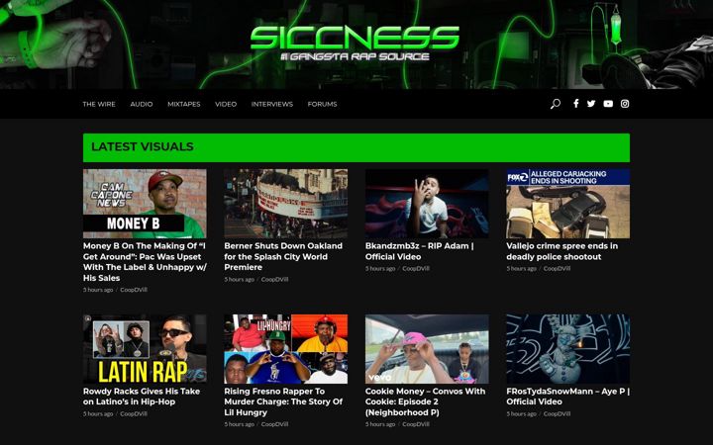Open the YouTube channel icon
The width and height of the screenshot is (713, 445).
click(x=608, y=104)
